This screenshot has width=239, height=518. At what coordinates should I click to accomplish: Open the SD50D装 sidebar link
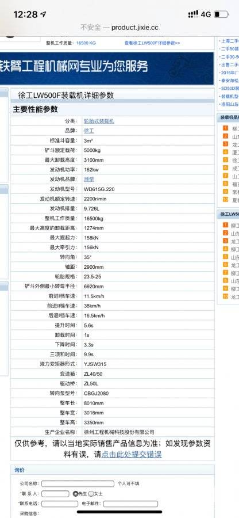(x=229, y=89)
